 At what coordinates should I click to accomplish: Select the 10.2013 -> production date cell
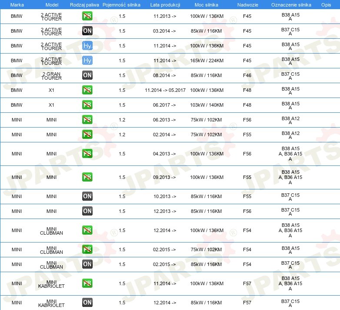pyautogui.click(x=165, y=196)
